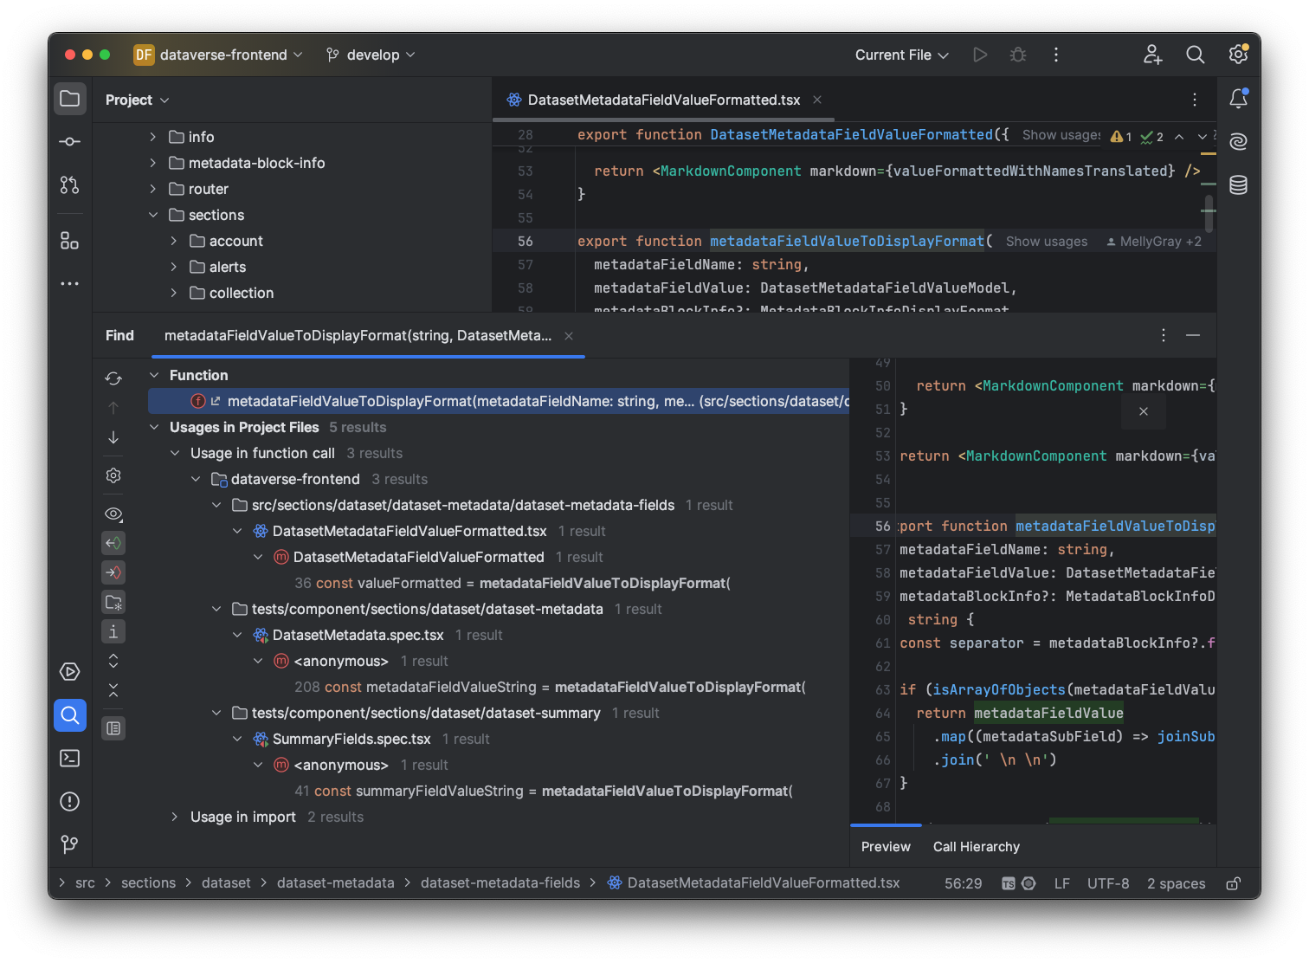The height and width of the screenshot is (963, 1309).
Task: Open the Pull Requests tool window
Action: point(70,184)
